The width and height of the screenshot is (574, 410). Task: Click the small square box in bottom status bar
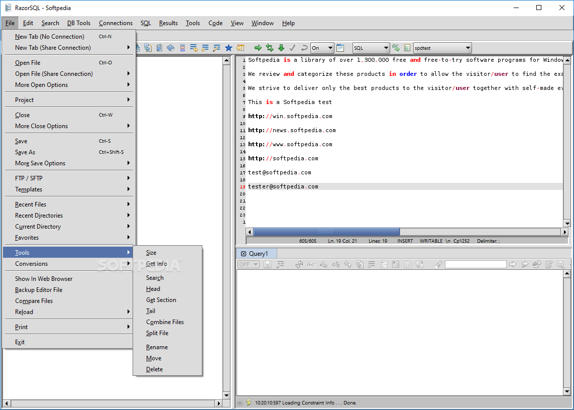coord(240,402)
